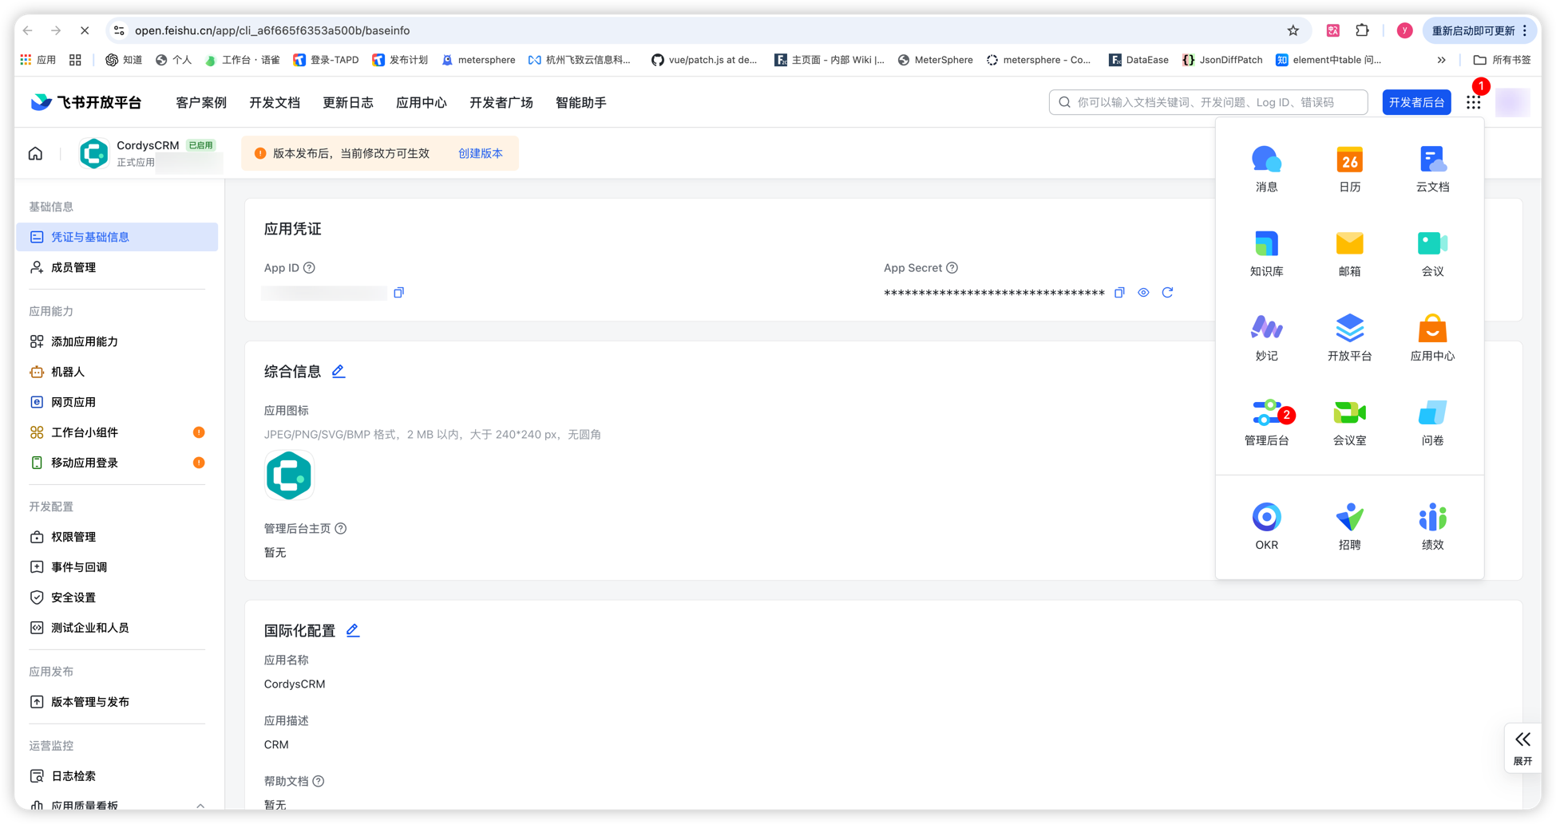Collapse the 应用质量看板 sidebar item

click(x=200, y=806)
